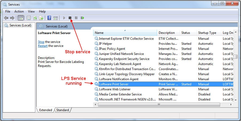Click gear icon beside Link-Layer Topology Discovery Mapper
This screenshot has height=121, width=241.
[96, 74]
